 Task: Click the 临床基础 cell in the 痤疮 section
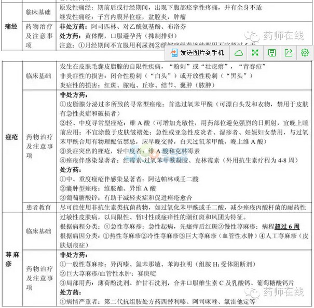39,76
